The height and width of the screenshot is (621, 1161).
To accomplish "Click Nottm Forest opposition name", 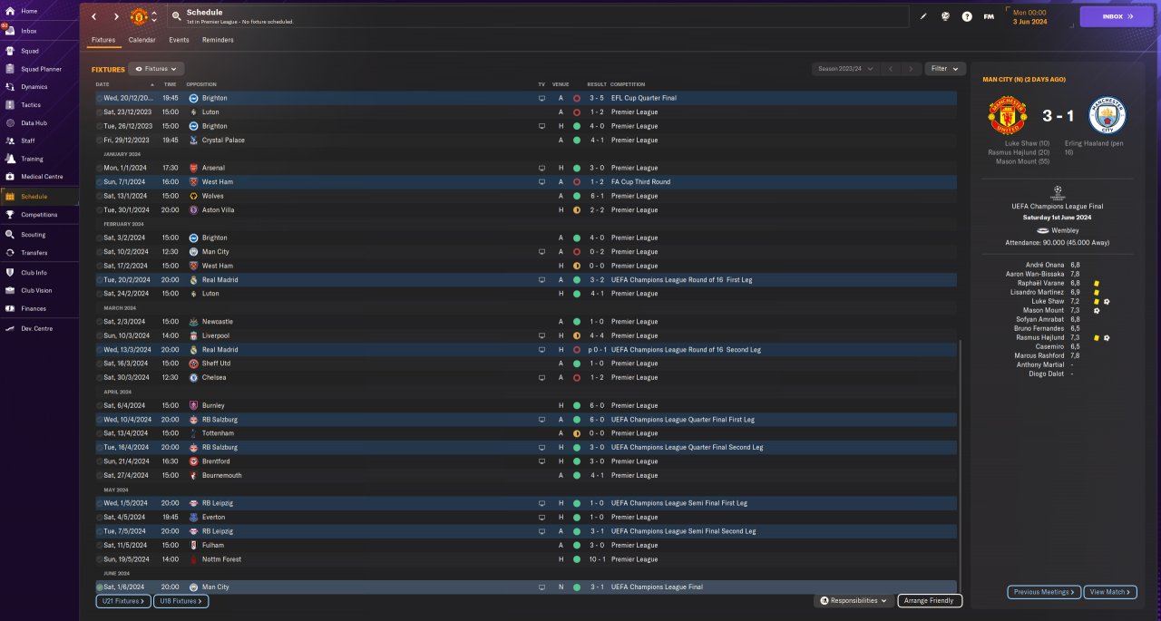I will (x=221, y=559).
